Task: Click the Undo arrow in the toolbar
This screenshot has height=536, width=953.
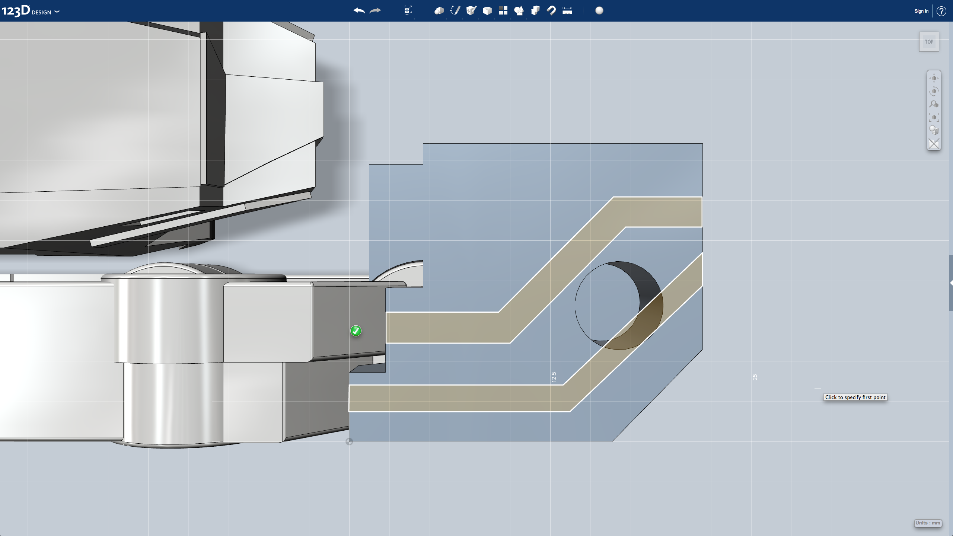Action: [358, 10]
